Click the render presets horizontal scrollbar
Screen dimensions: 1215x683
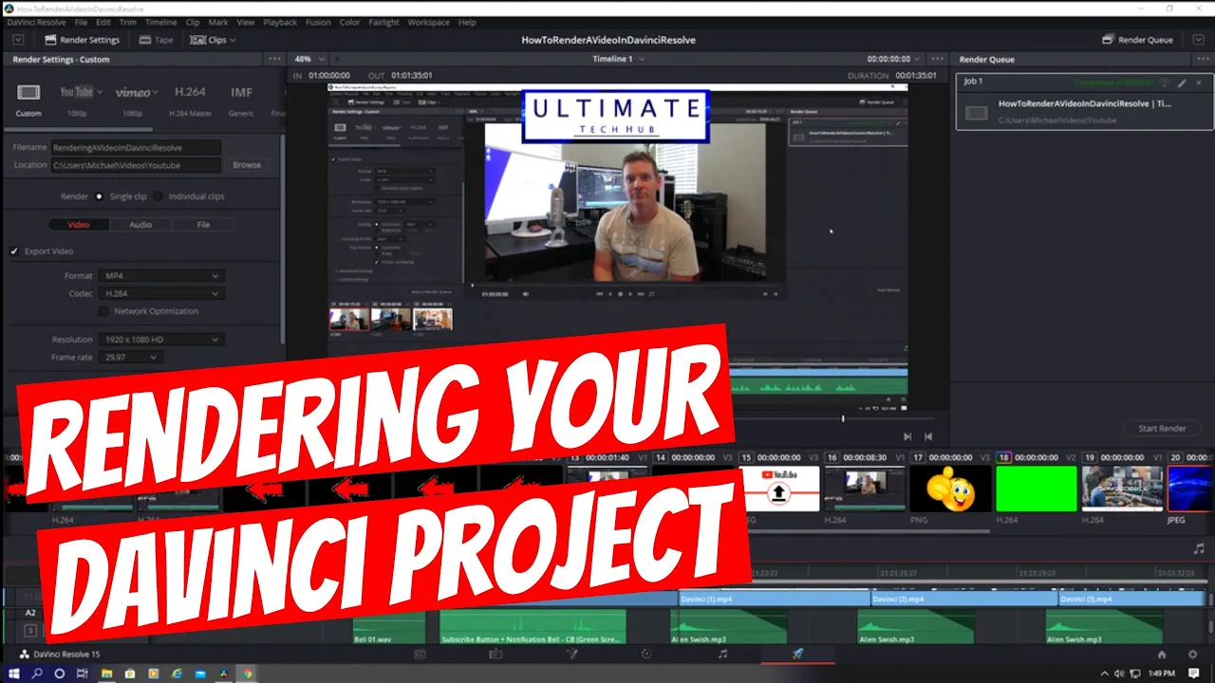click(80, 129)
